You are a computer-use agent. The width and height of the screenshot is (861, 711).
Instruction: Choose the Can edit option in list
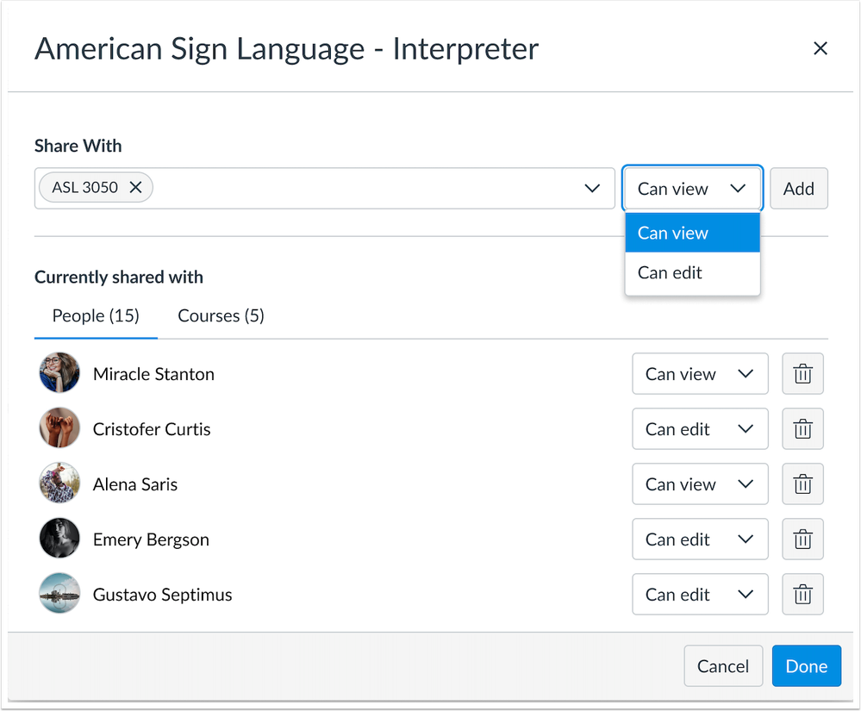click(692, 272)
